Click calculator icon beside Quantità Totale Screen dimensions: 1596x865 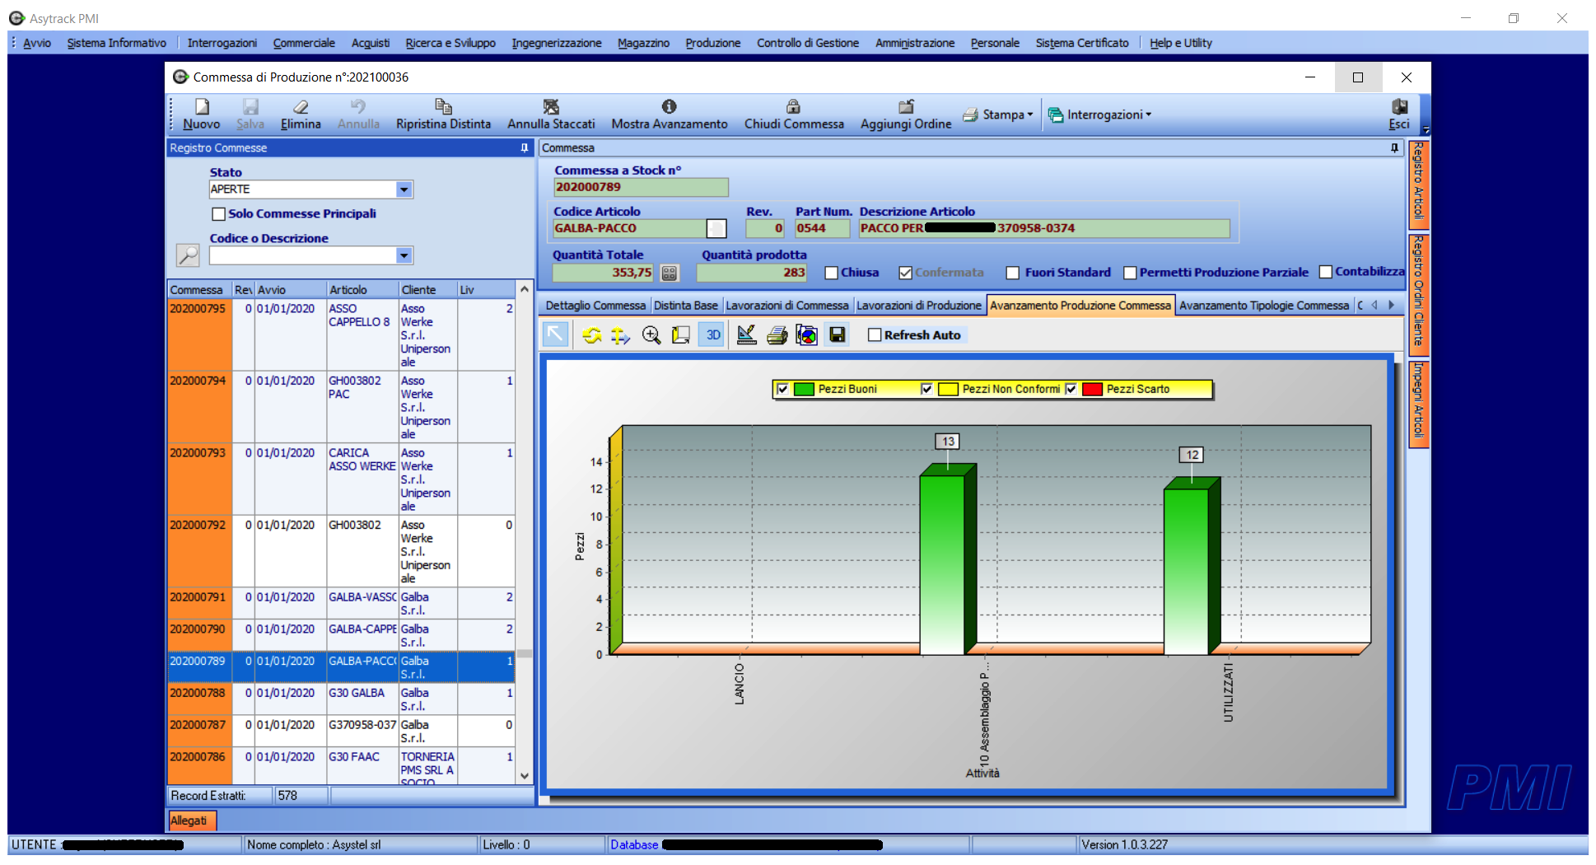[670, 273]
